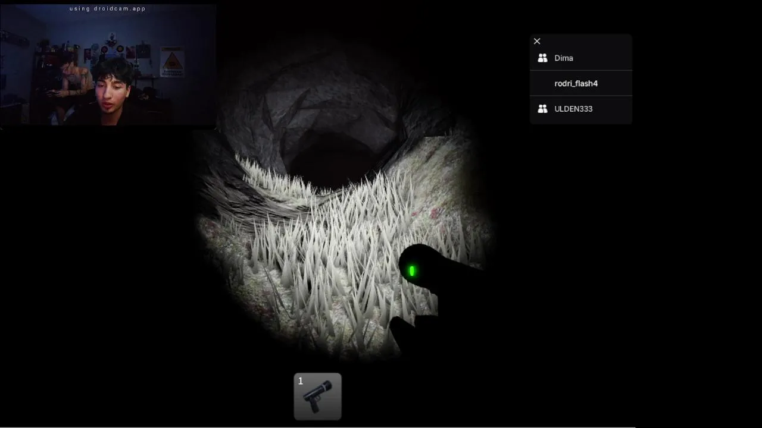This screenshot has width=762, height=428.
Task: Click the friends icon beside ULDEN333
Action: point(542,109)
